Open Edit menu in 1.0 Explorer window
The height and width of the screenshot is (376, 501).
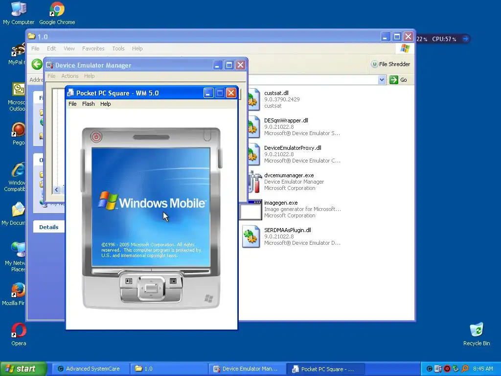tap(51, 48)
